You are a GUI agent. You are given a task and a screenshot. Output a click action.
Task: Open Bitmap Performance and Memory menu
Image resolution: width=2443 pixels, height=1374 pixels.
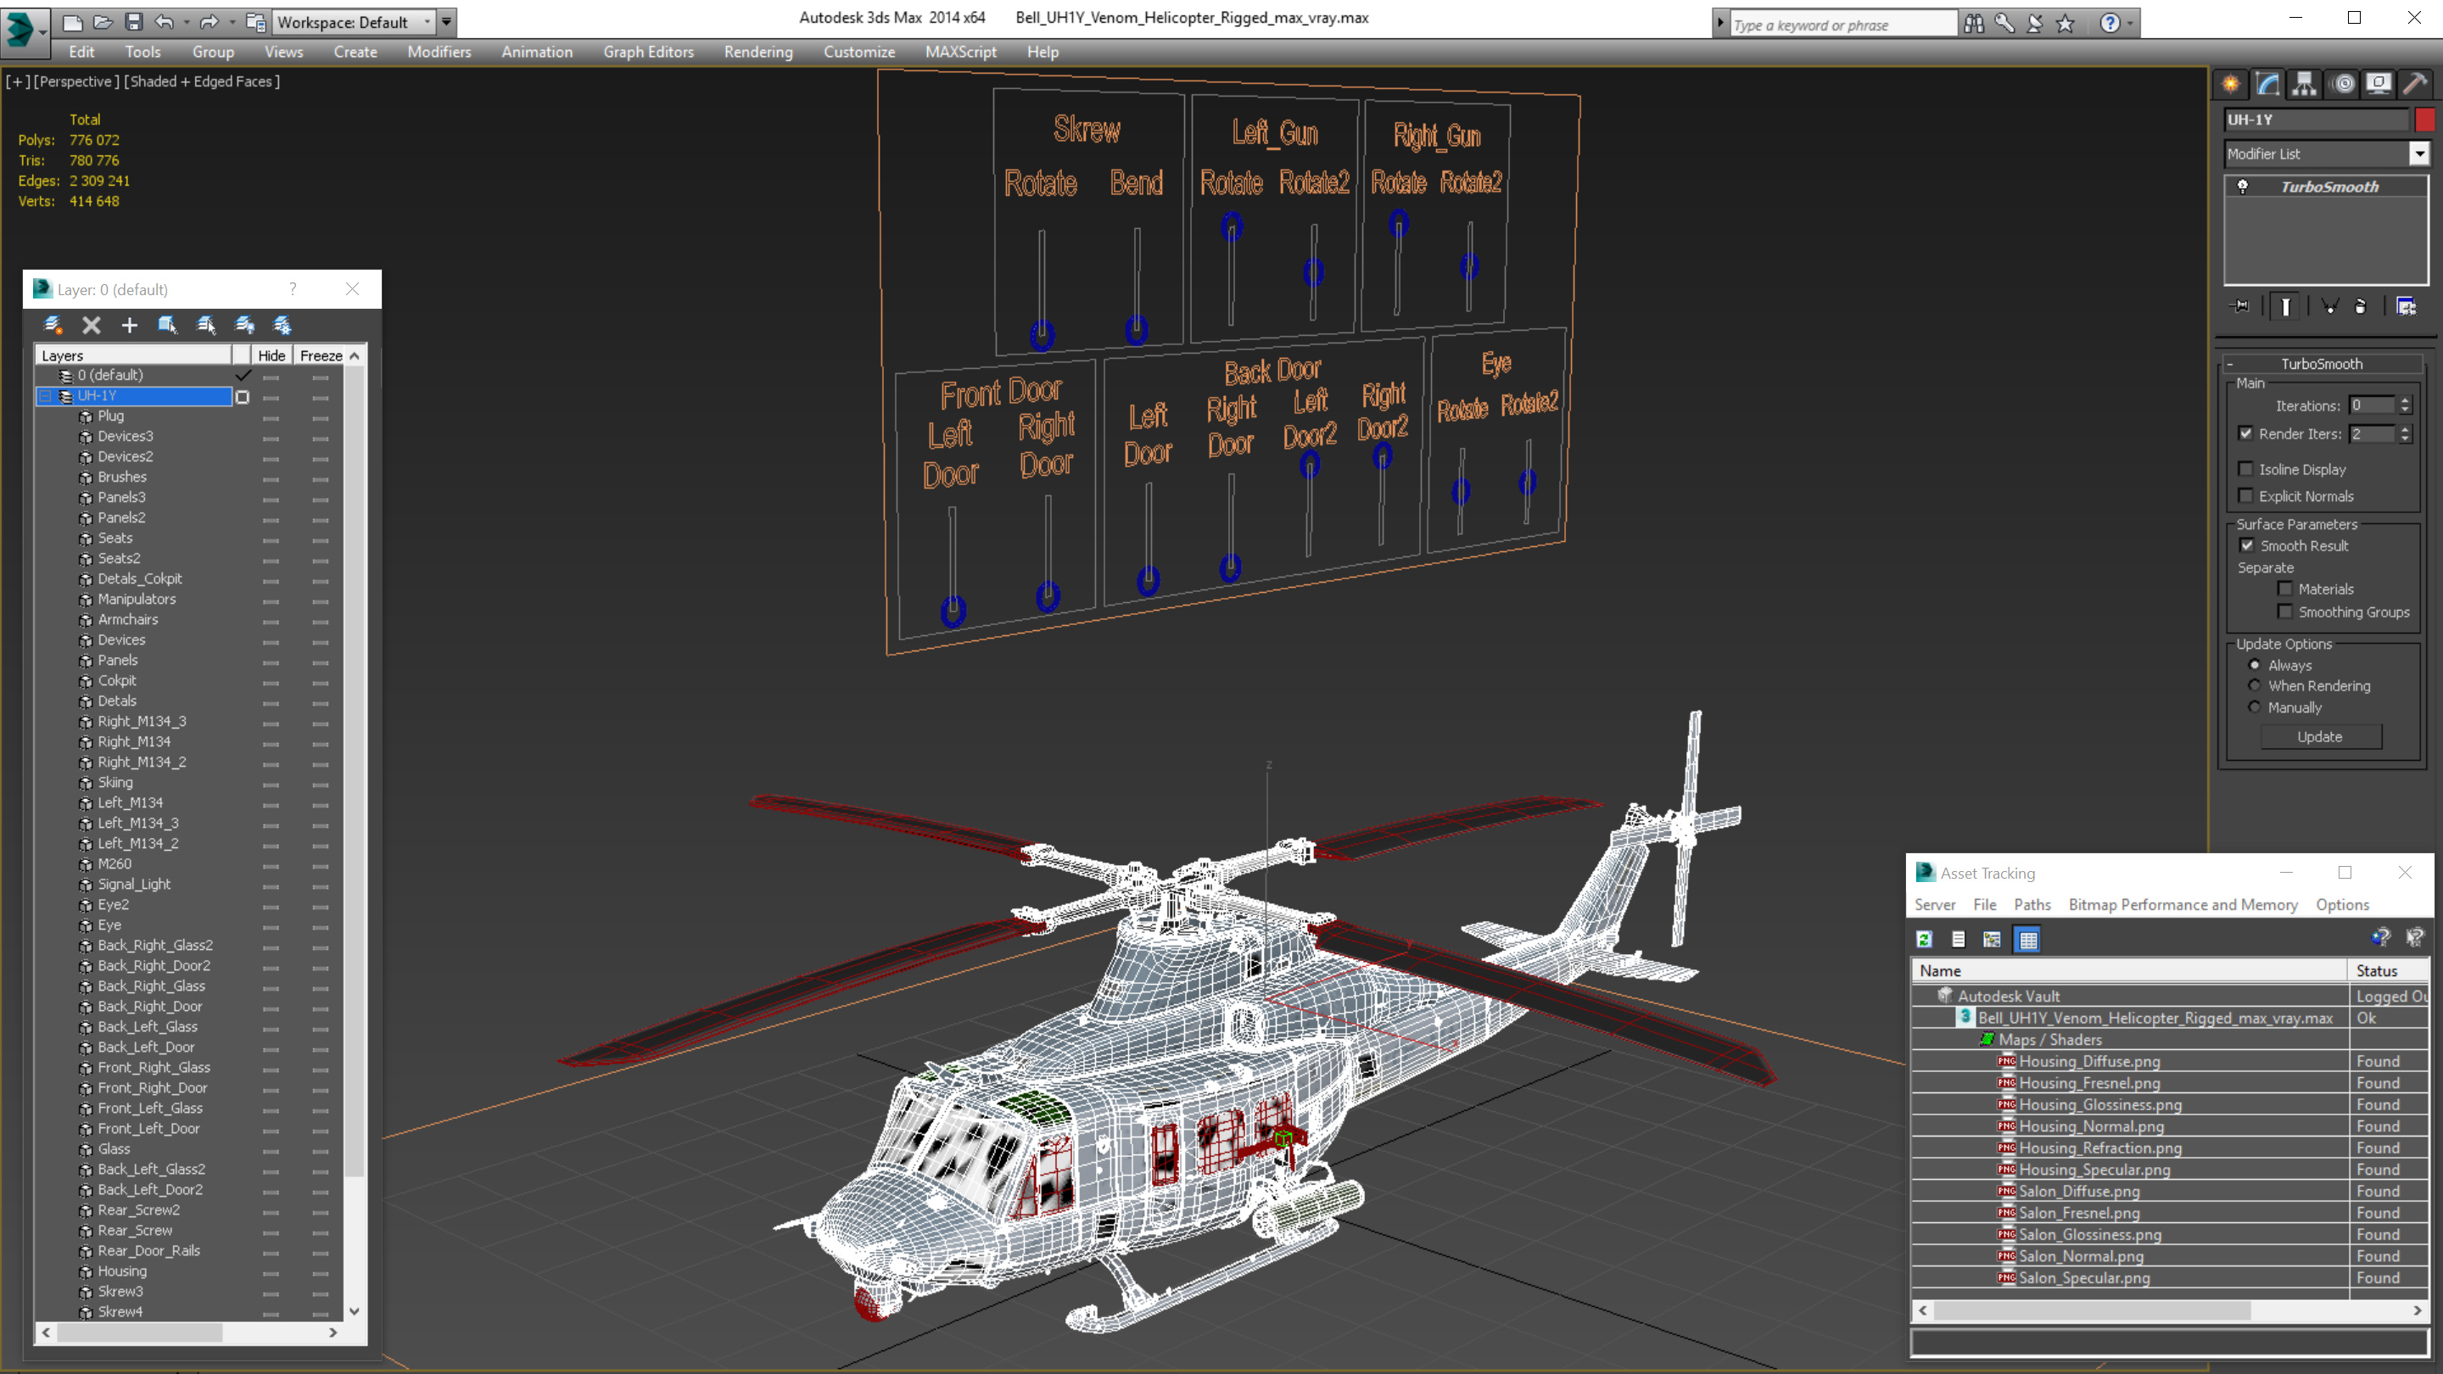[2183, 905]
